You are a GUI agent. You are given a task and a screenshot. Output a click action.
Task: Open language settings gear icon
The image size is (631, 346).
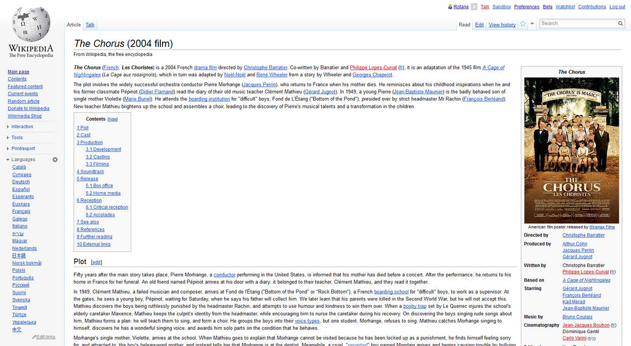click(x=55, y=159)
